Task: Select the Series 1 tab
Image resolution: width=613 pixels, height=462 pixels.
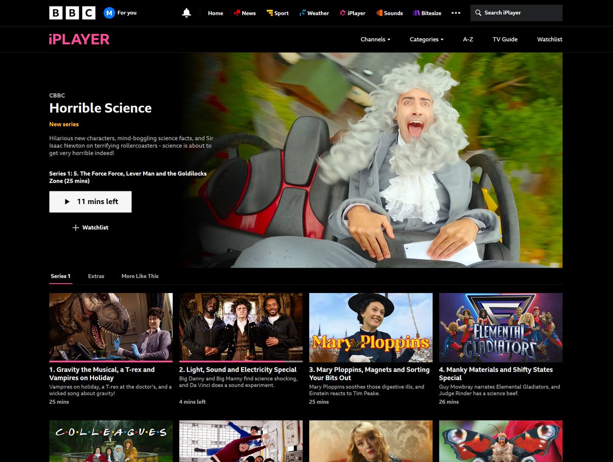Action: point(61,276)
